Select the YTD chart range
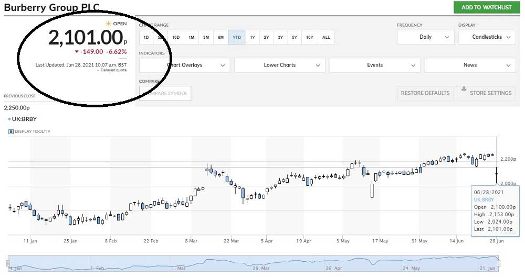The image size is (525, 278). coord(237,37)
